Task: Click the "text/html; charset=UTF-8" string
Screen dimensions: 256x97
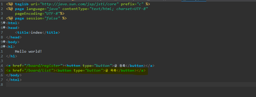Action: pyautogui.click(x=119, y=9)
